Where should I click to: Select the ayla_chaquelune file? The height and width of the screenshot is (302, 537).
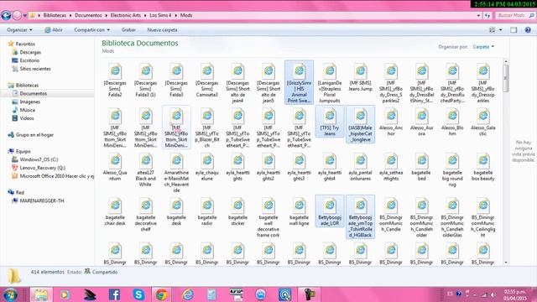207,167
